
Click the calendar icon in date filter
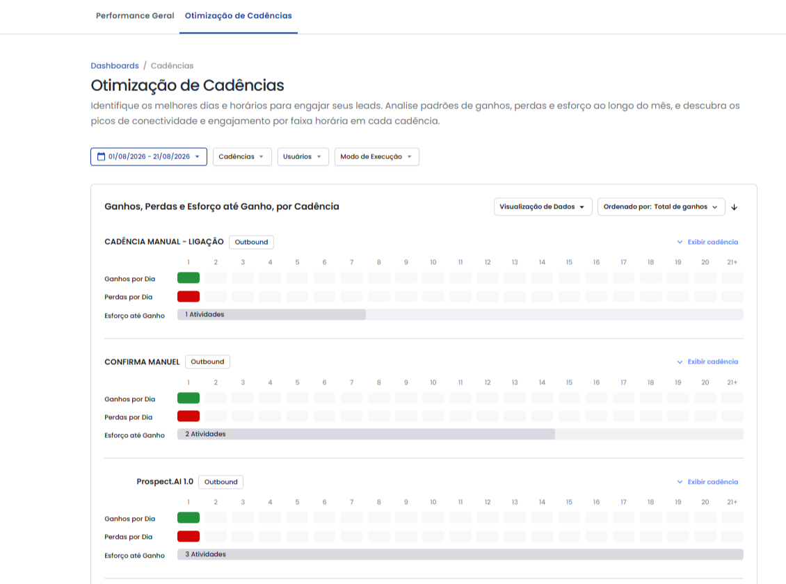(x=102, y=156)
